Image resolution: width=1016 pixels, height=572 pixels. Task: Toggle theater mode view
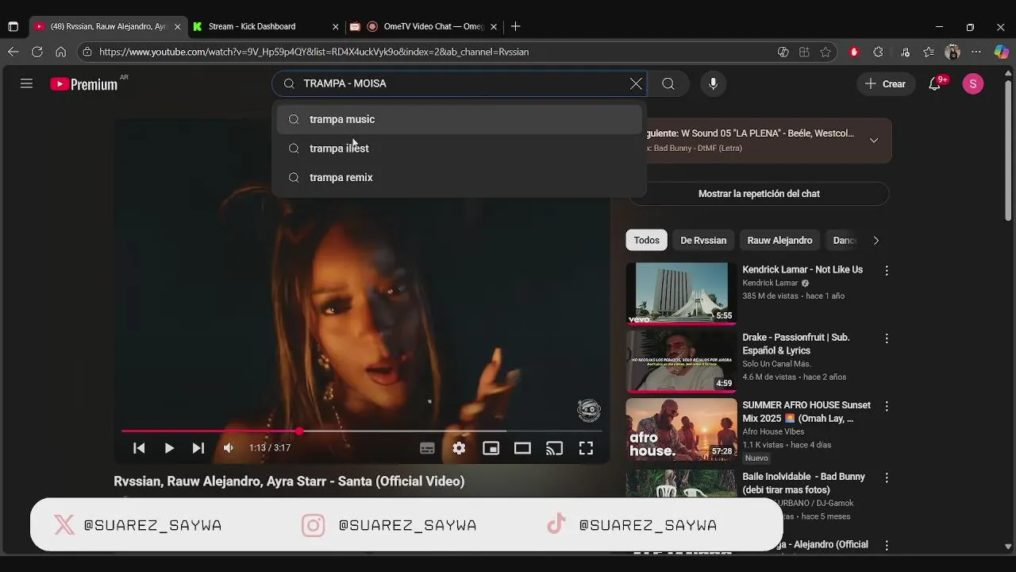pyautogui.click(x=522, y=448)
